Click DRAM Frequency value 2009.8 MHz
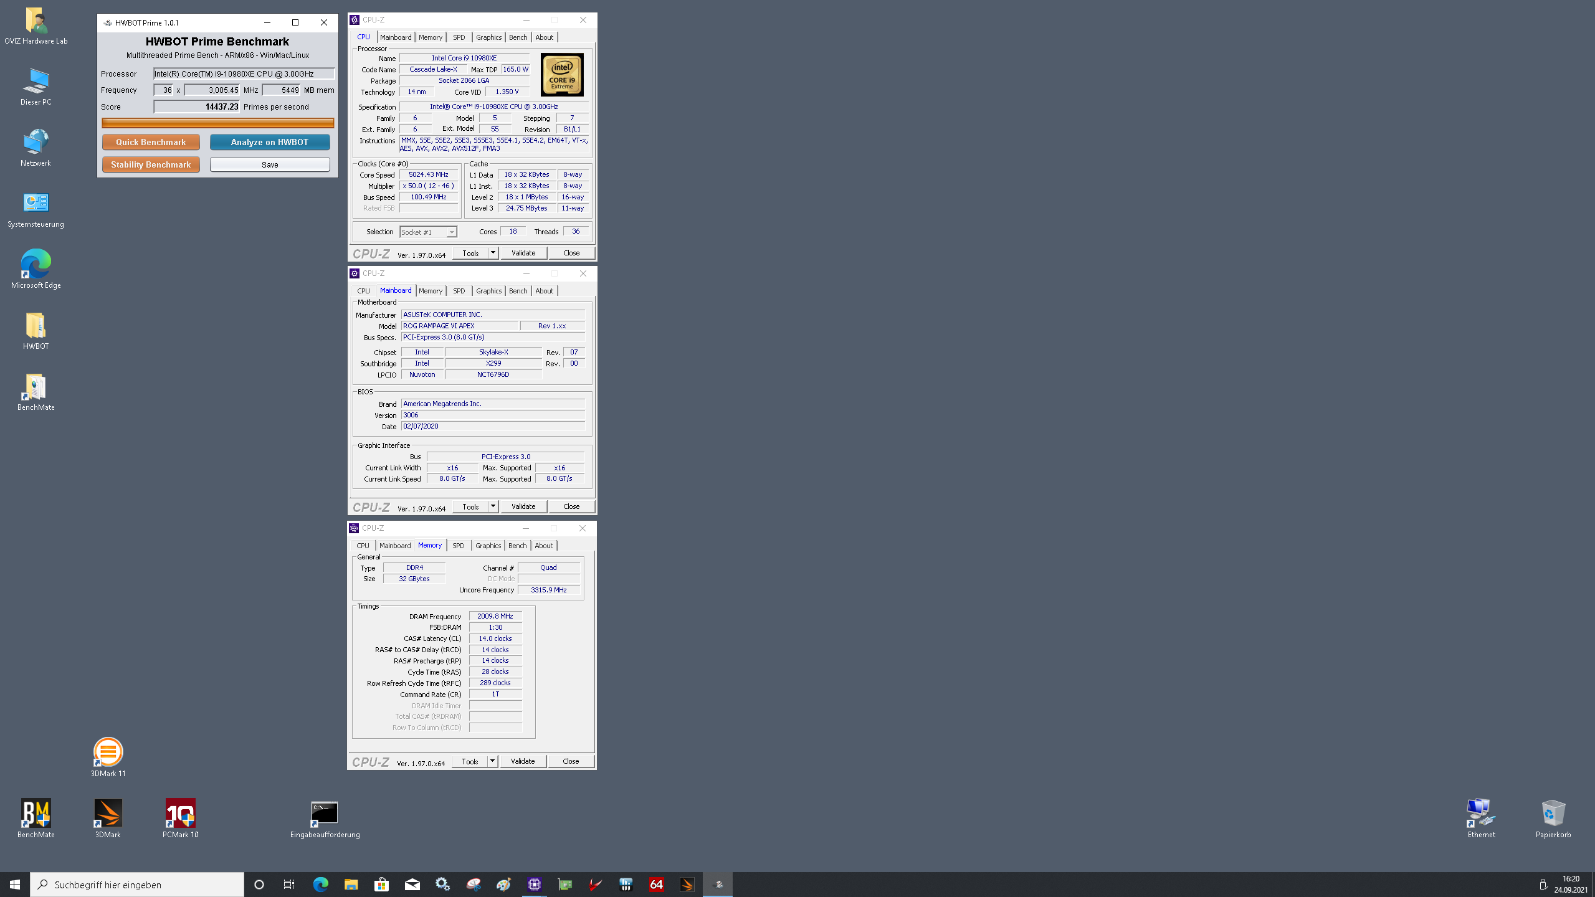Image resolution: width=1595 pixels, height=897 pixels. pos(495,617)
